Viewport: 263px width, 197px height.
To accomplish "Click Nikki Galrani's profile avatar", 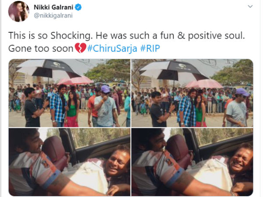I will click(18, 11).
